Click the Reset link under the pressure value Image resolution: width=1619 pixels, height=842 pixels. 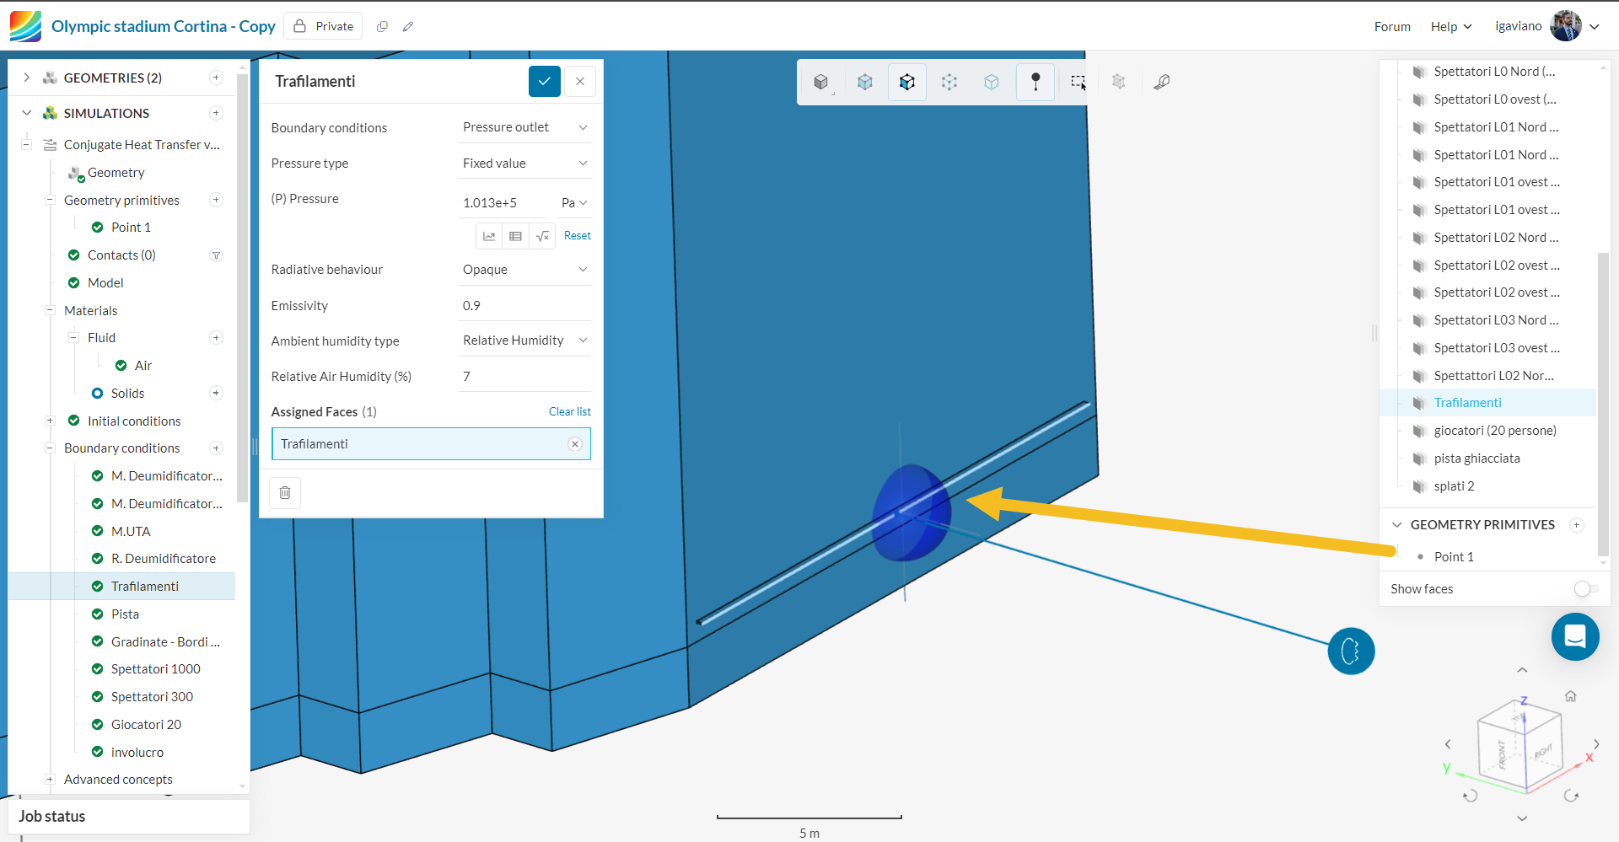tap(577, 235)
